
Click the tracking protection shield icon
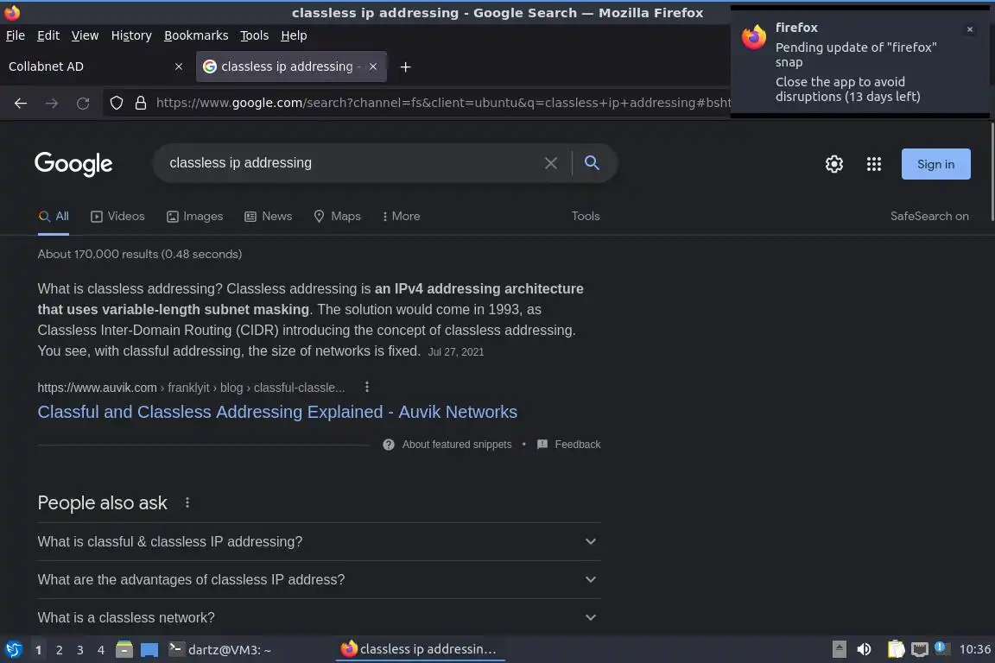click(x=116, y=103)
